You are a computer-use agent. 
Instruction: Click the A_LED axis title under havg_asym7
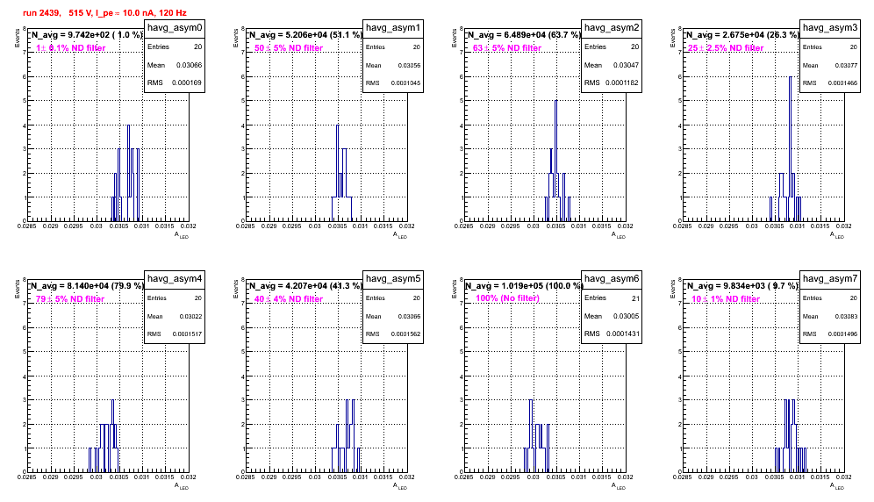pos(837,487)
